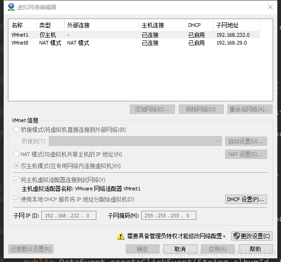Viewport: 281px width, 262px height.
Task: Click 移除网络(O) button
Action: pyautogui.click(x=201, y=109)
